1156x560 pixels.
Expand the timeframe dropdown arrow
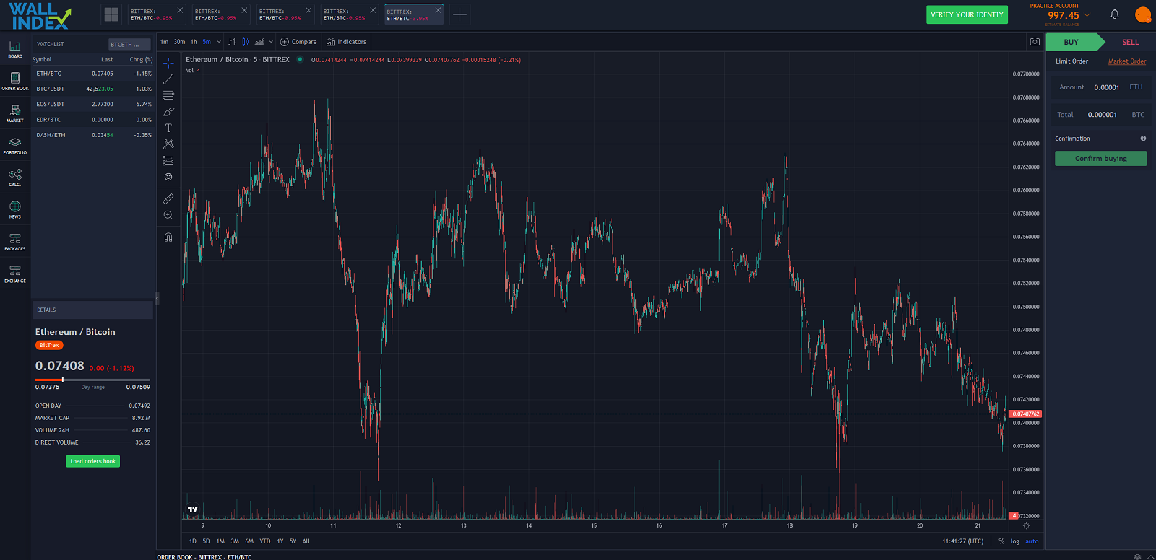219,42
